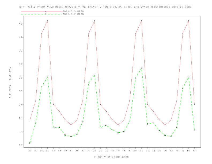
Task: Select y-axis tick label 18
Action: 21,145
